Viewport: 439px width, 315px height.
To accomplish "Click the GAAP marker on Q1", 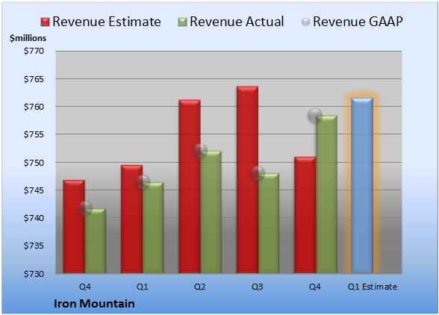I will (x=143, y=182).
